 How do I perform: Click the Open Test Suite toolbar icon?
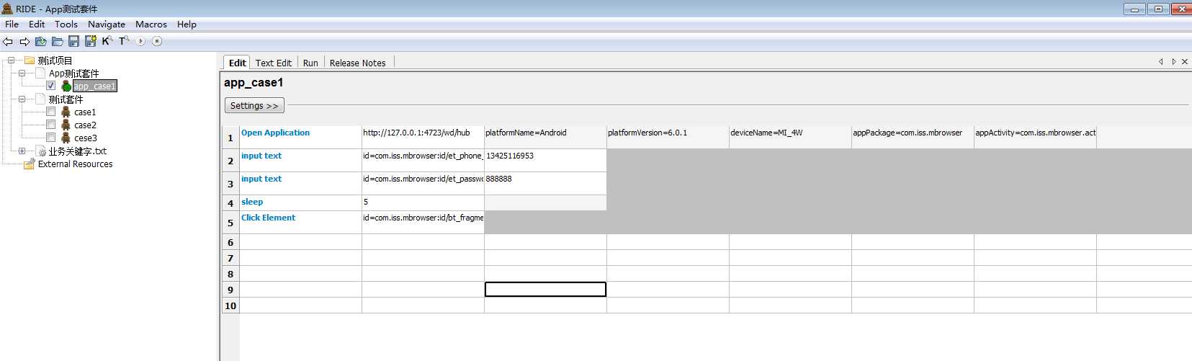click(41, 42)
